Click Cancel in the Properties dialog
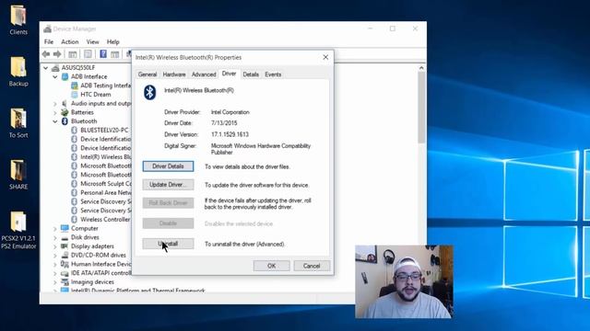 click(312, 266)
